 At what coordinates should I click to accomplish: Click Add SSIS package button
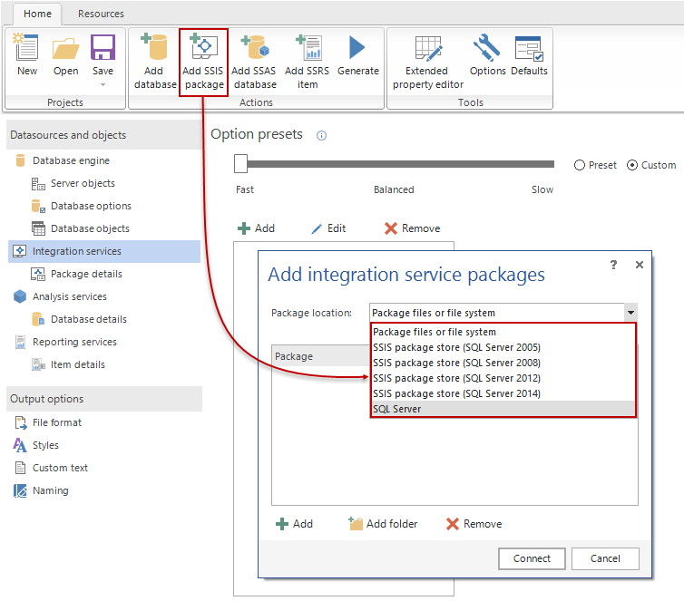coord(203,63)
